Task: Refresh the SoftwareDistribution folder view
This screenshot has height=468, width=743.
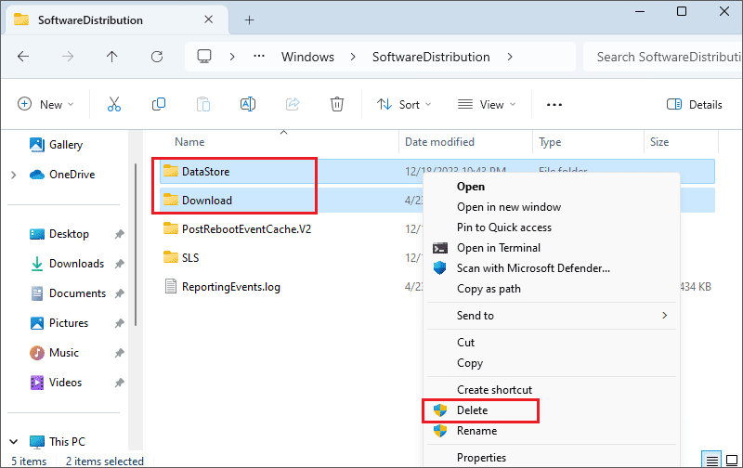Action: point(157,57)
